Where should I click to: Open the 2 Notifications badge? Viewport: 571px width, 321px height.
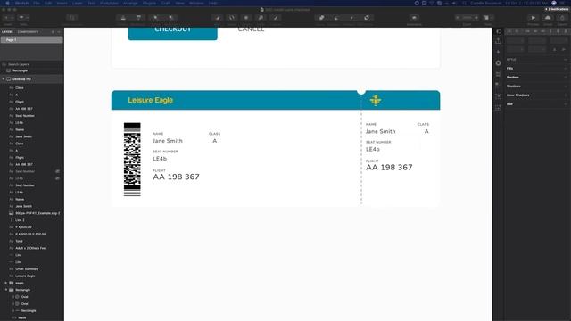(x=557, y=9)
